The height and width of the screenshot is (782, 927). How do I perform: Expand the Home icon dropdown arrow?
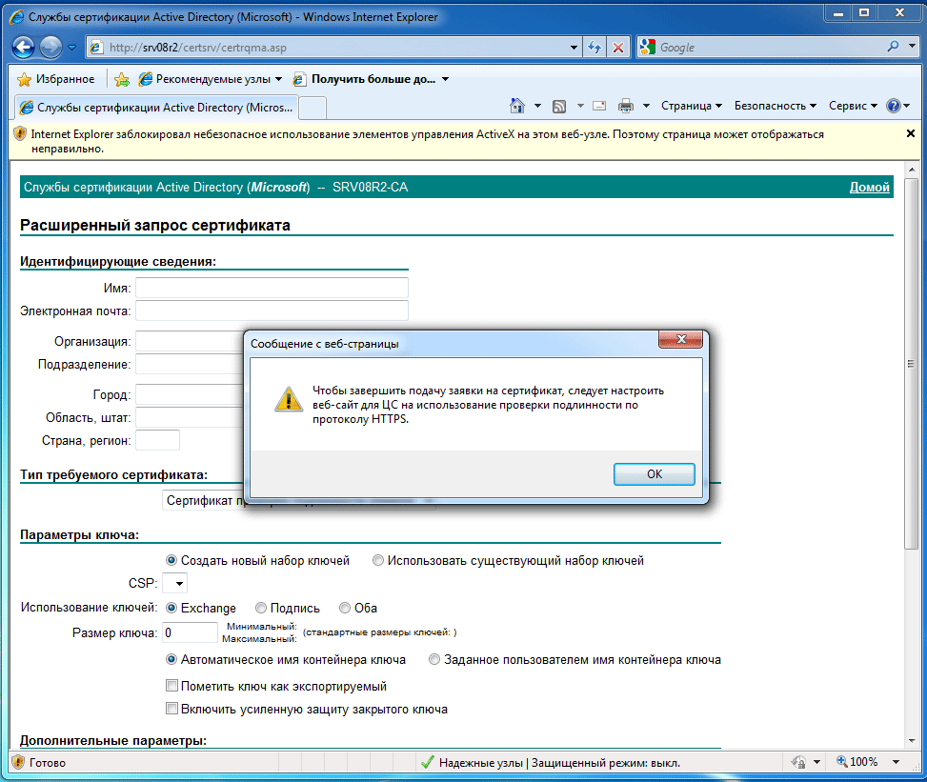(x=537, y=106)
